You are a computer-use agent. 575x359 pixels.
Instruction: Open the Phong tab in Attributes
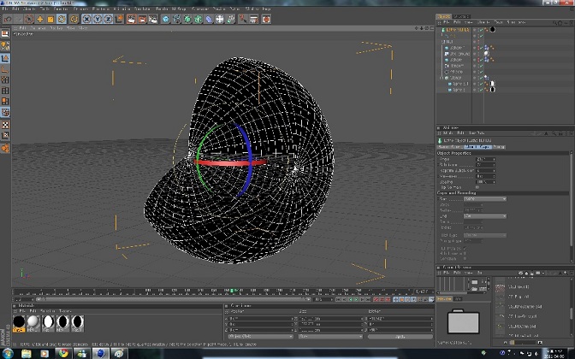click(499, 147)
